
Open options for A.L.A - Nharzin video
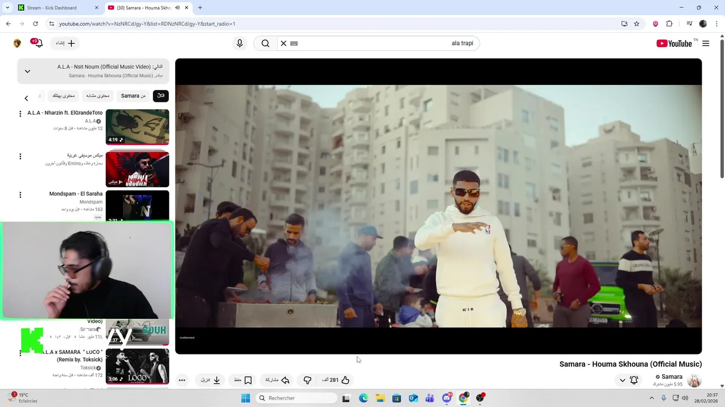coord(20,114)
